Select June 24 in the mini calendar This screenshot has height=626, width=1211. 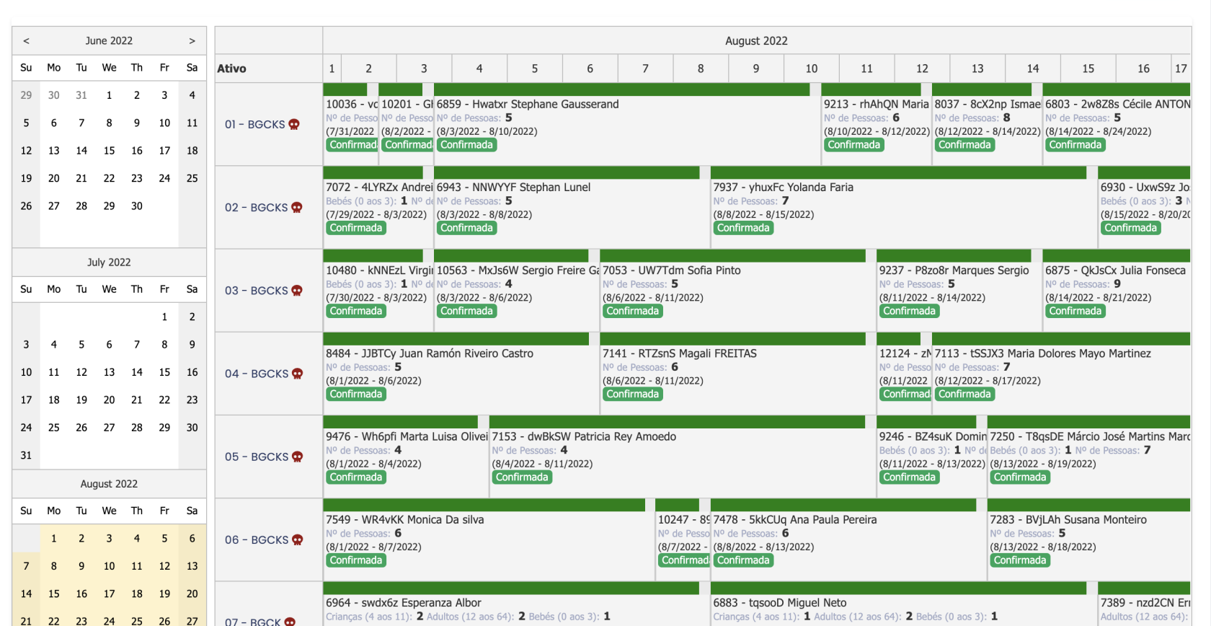[164, 178]
